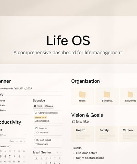Click the '3.3l enrnoanf' line
Viewport: 137px width, 164px height.
[42, 133]
